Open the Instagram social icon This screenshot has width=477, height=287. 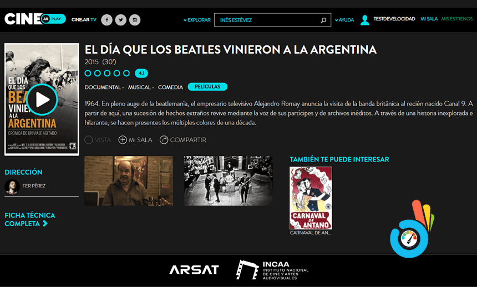[135, 20]
